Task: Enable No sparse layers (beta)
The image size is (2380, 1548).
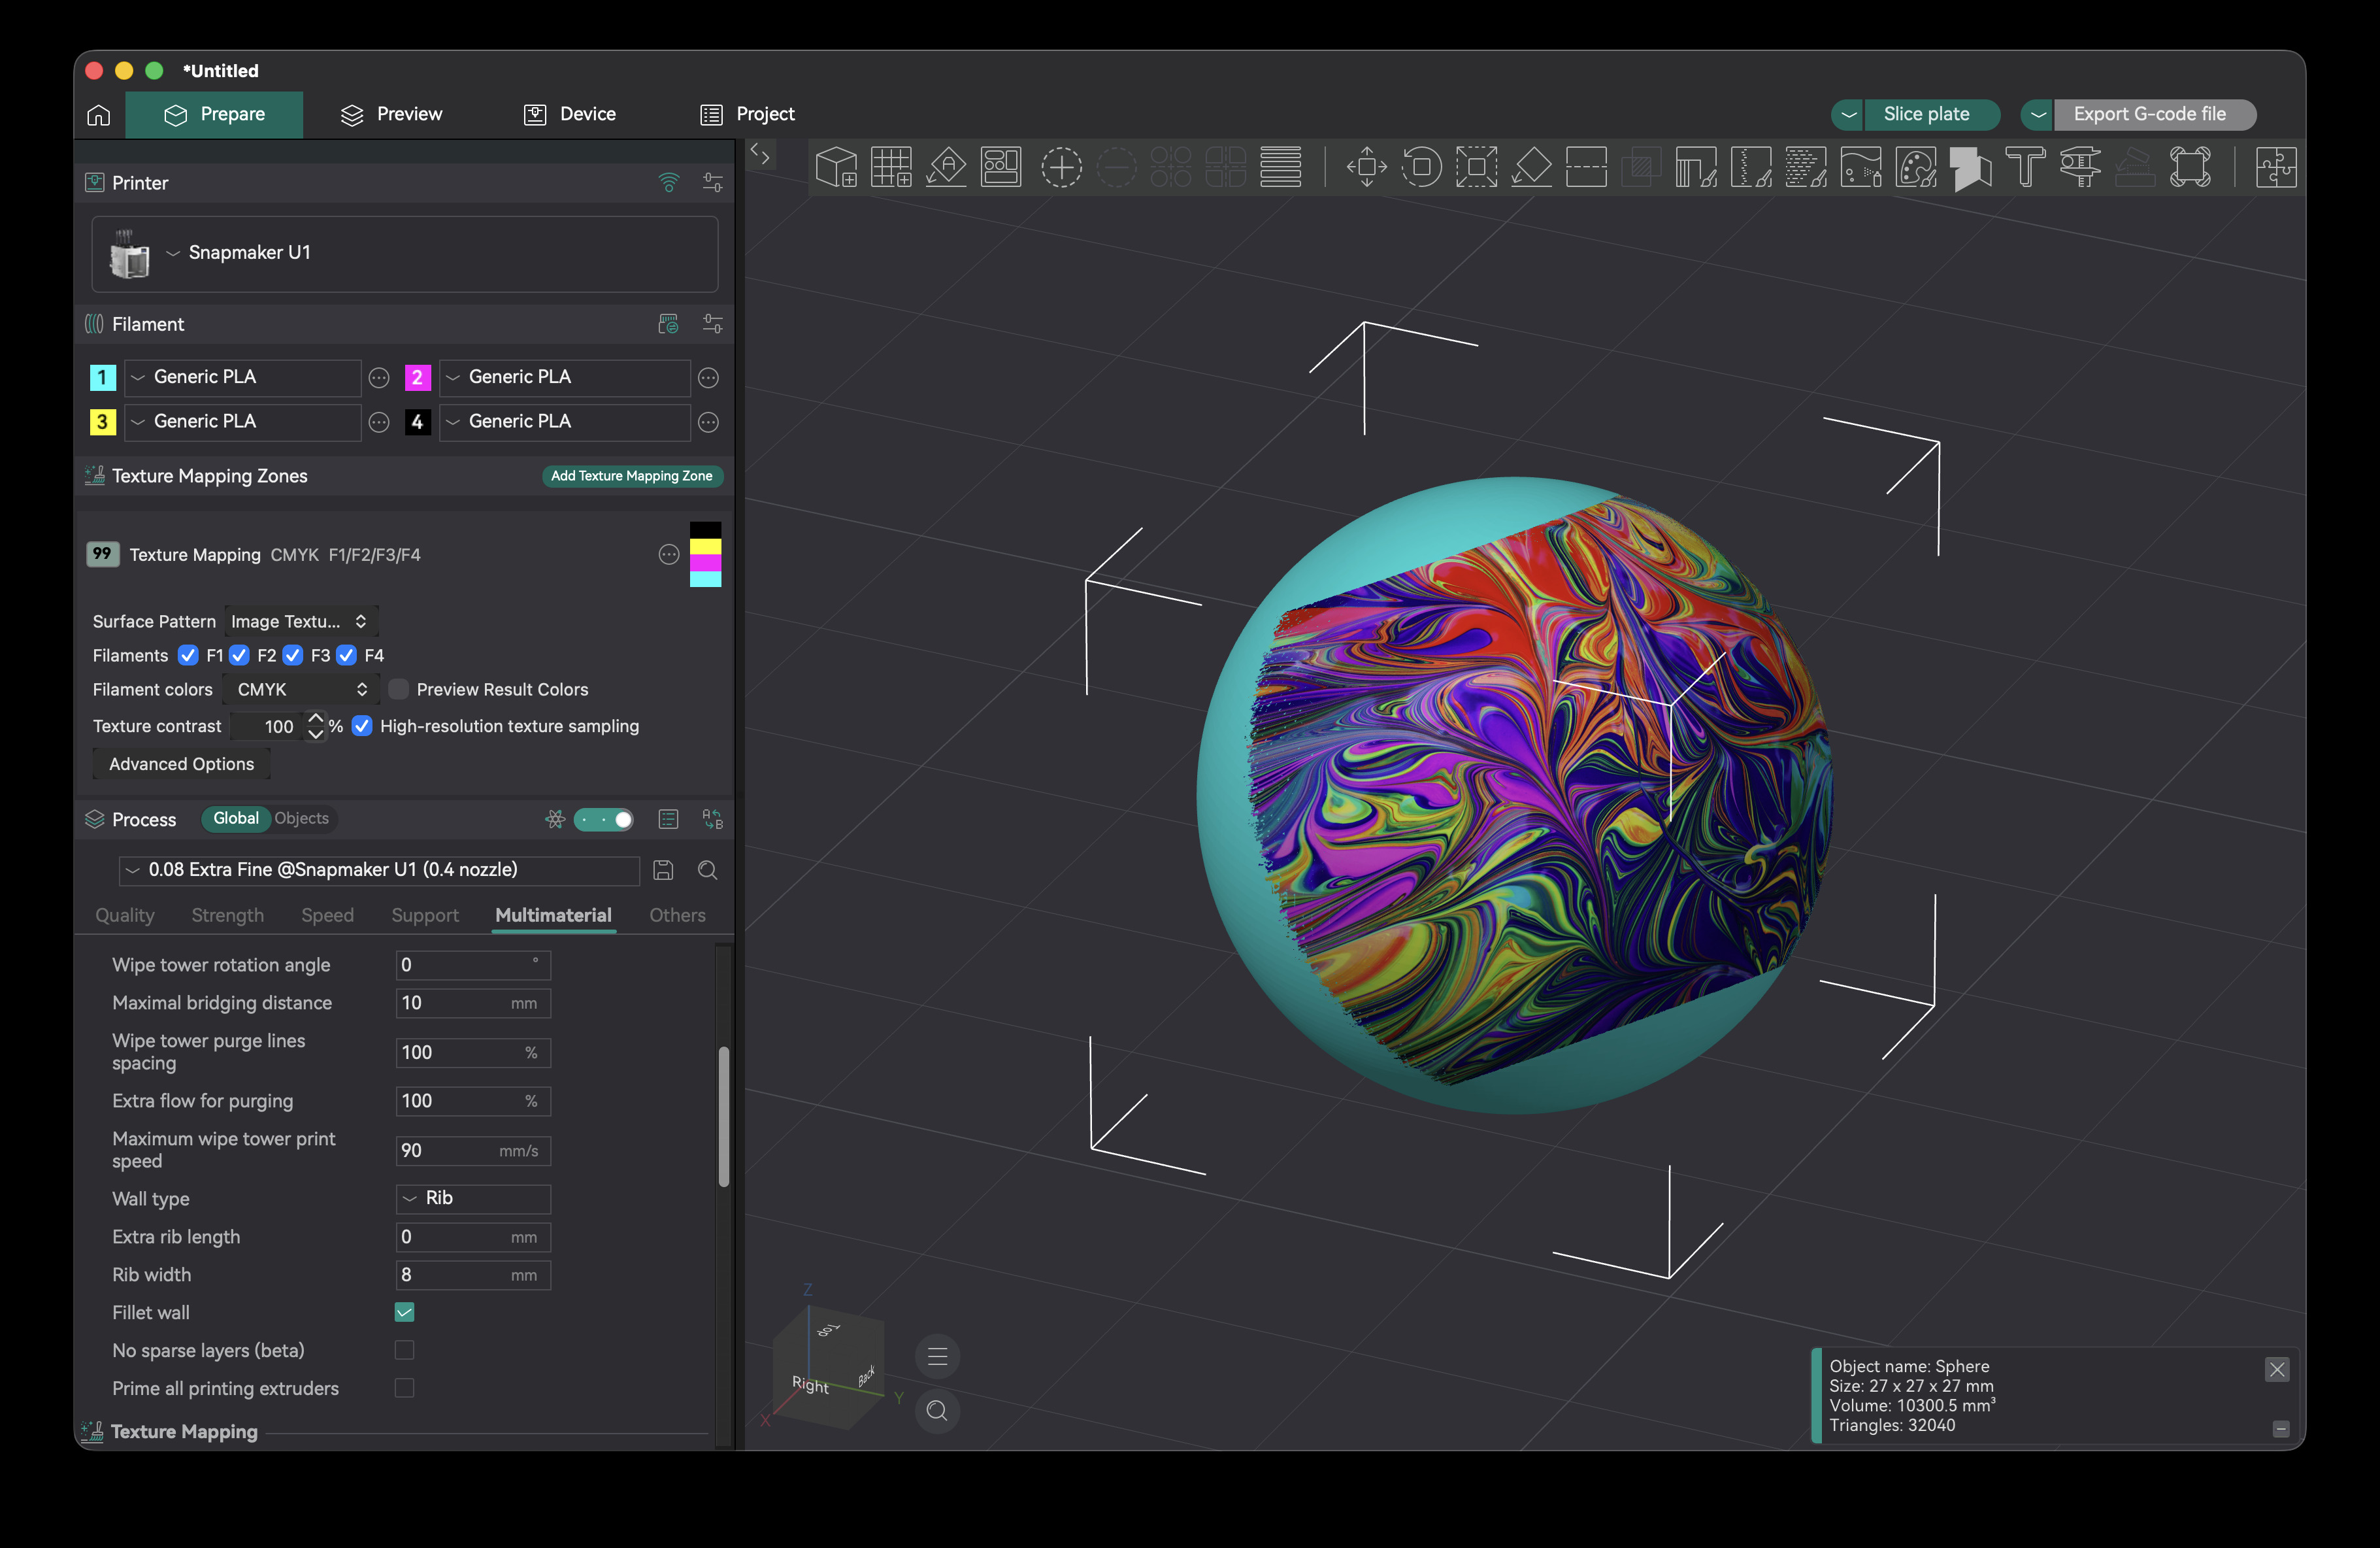Action: (404, 1350)
